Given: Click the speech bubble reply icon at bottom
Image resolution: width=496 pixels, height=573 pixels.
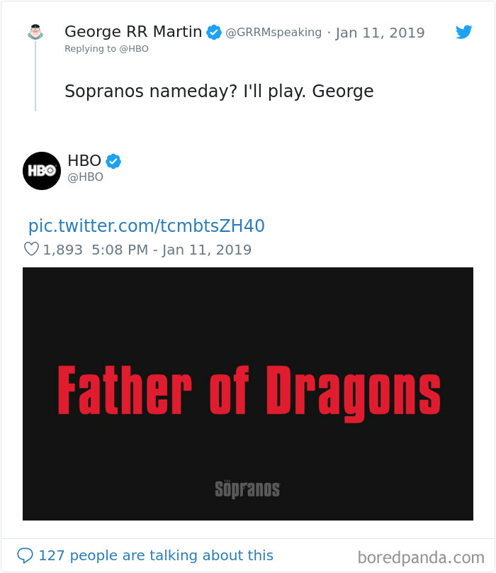Looking at the screenshot, I should 27,555.
